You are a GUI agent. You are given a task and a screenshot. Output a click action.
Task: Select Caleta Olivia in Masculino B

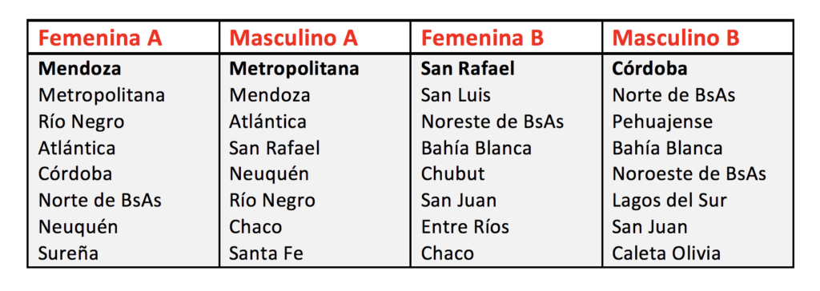click(x=666, y=253)
